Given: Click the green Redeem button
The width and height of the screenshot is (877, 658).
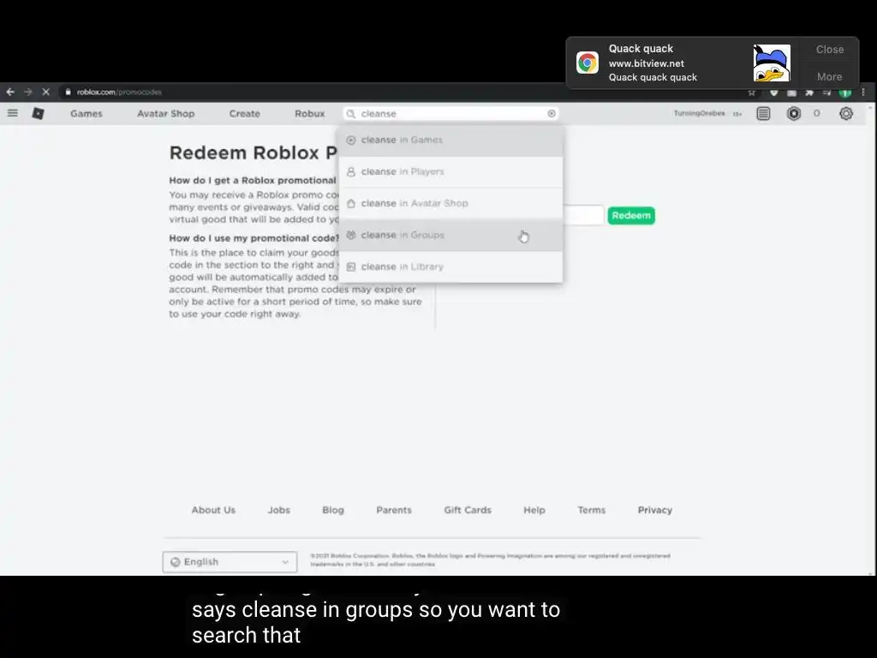Looking at the screenshot, I should pos(631,215).
